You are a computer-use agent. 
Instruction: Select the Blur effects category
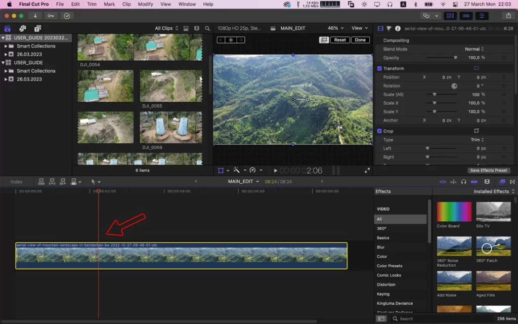(380, 247)
